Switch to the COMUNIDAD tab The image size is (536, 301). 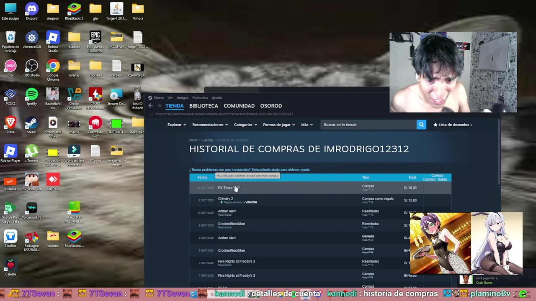click(x=239, y=106)
